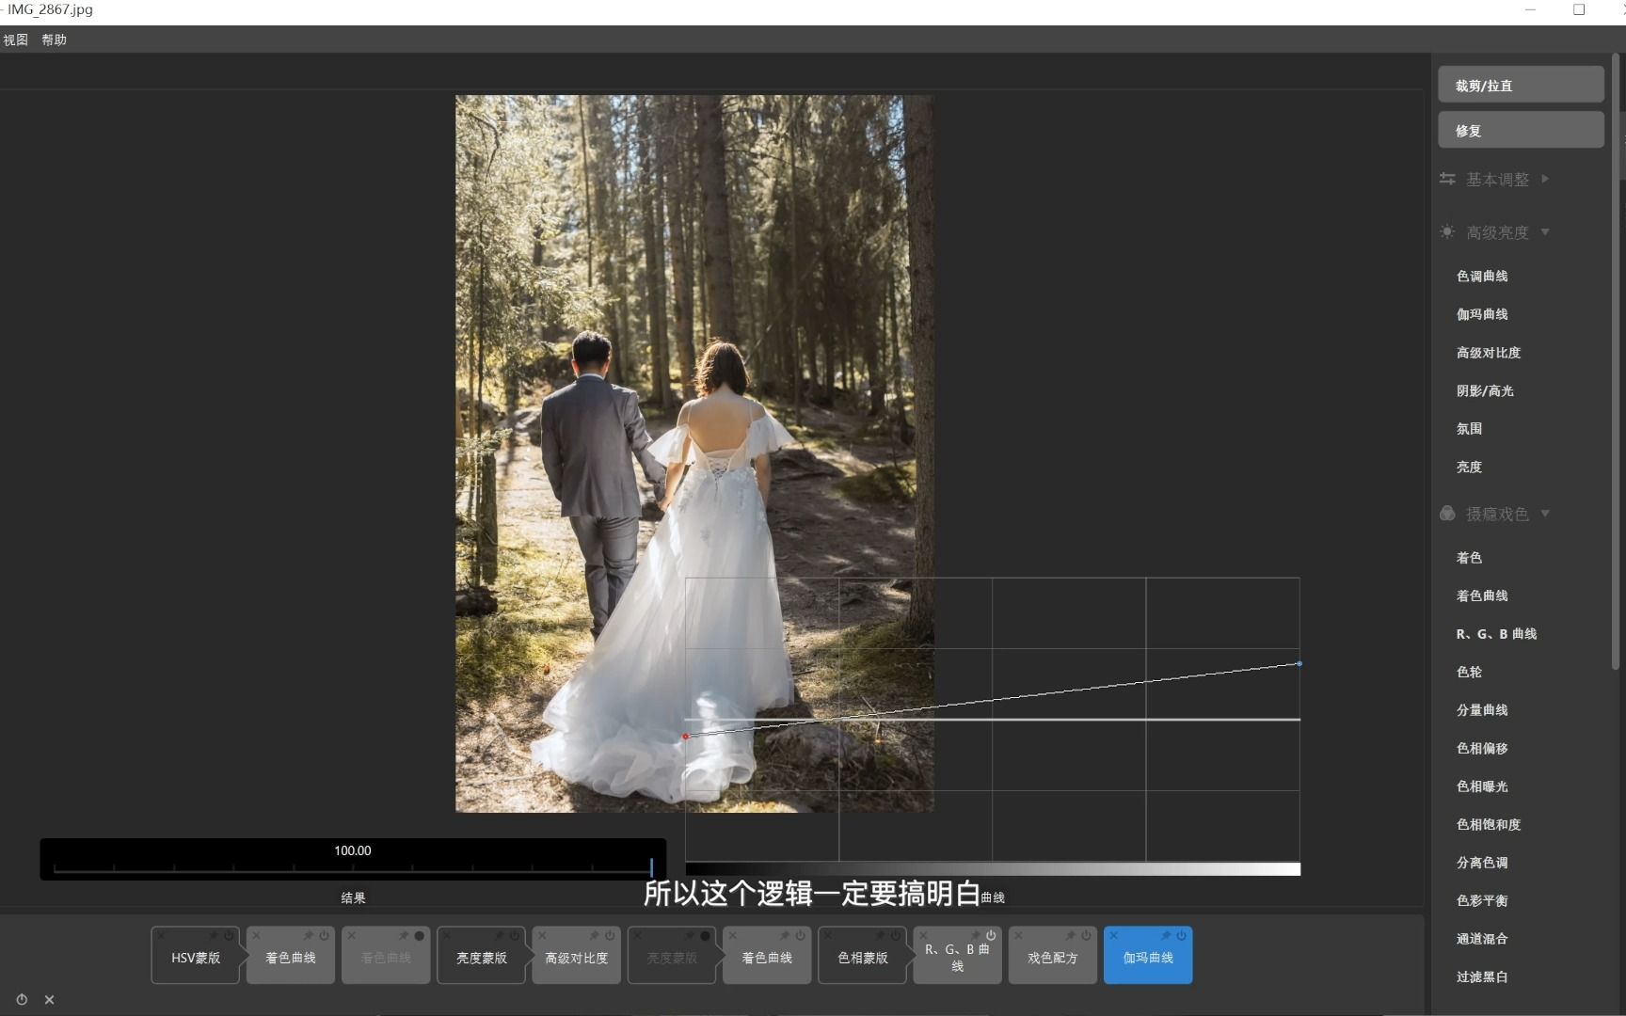Click the sliders icon beside 基本调整

pos(1447,179)
